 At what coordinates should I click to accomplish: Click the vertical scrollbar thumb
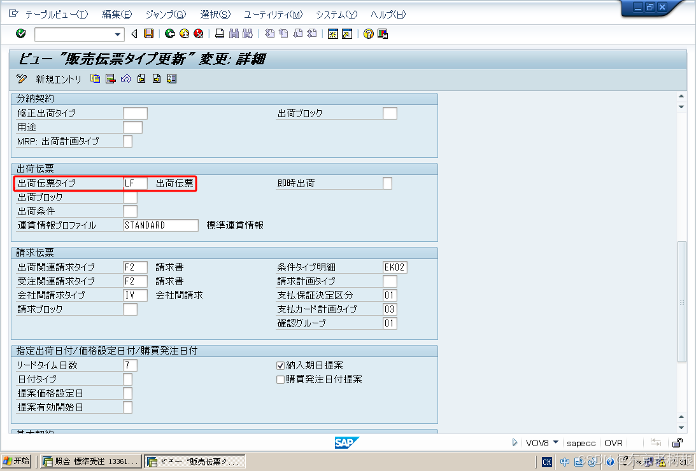point(682,302)
